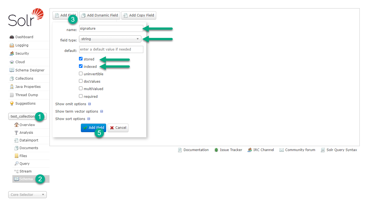This screenshot has width=368, height=206.
Task: Open the Stream page
Action: click(x=26, y=171)
